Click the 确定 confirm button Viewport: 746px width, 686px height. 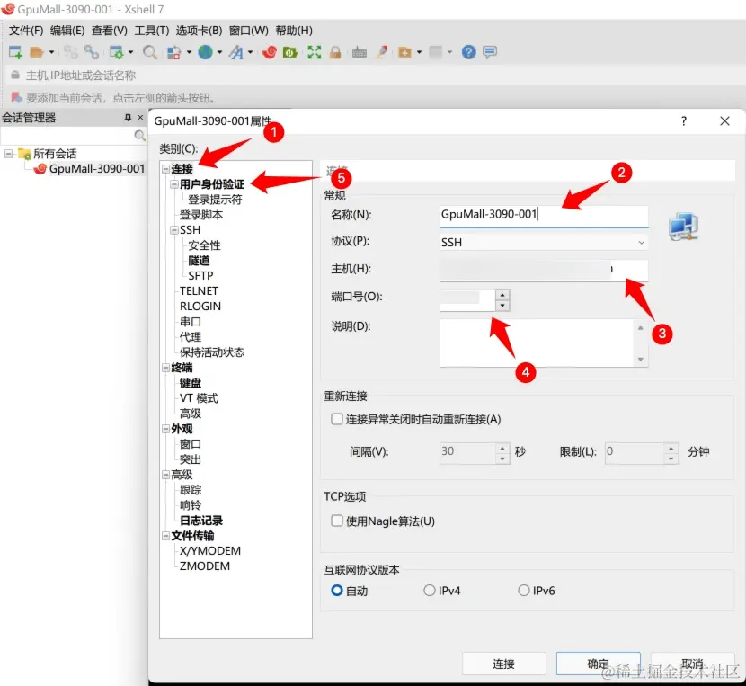click(598, 664)
